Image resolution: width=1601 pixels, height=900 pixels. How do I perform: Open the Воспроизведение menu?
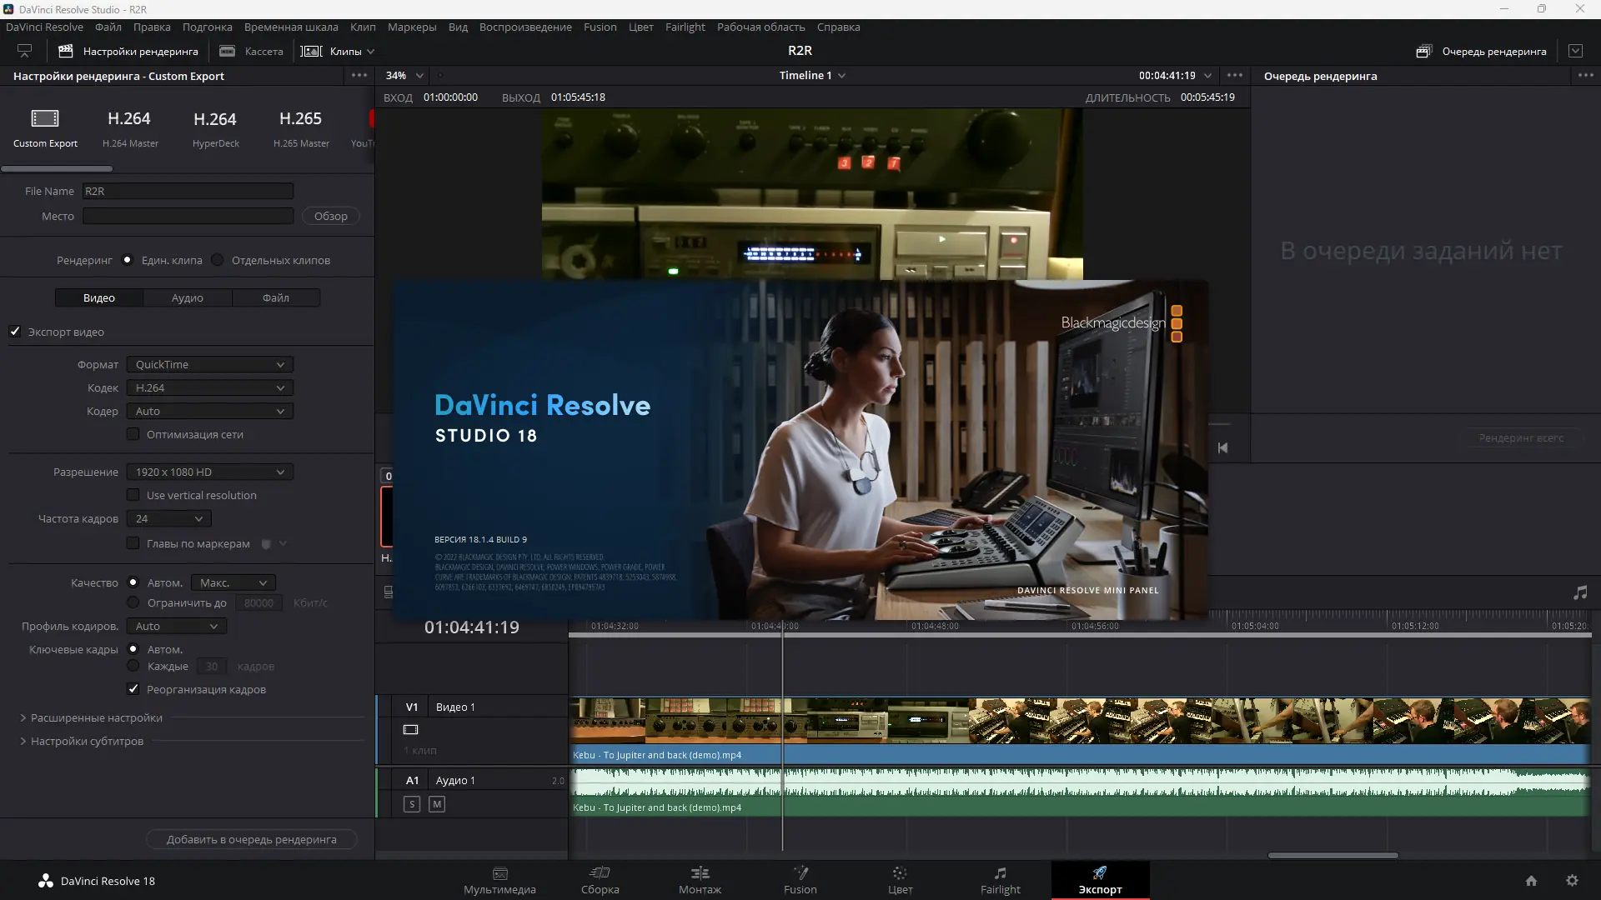click(x=524, y=27)
